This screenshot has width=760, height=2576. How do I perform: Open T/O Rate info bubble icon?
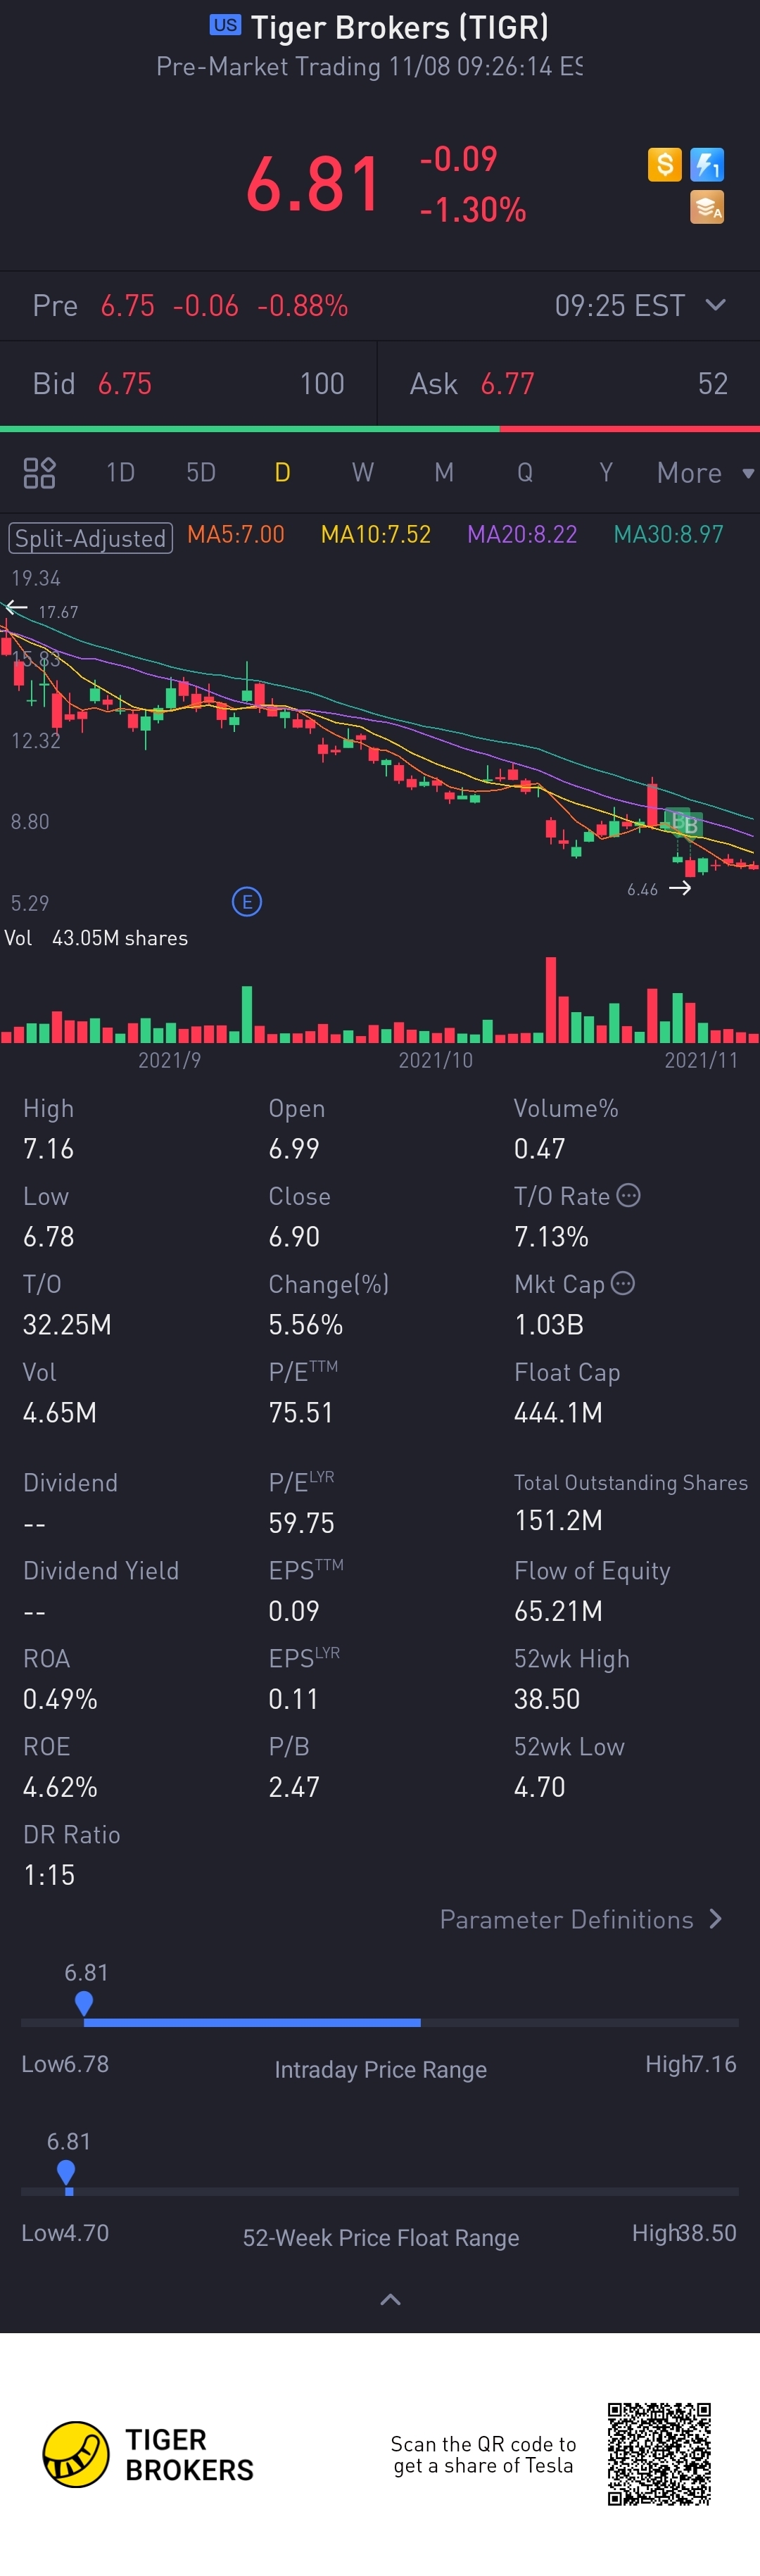pyautogui.click(x=628, y=1195)
